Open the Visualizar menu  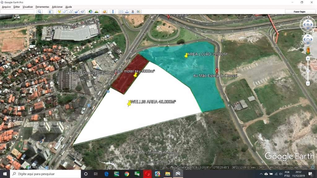pos(28,7)
